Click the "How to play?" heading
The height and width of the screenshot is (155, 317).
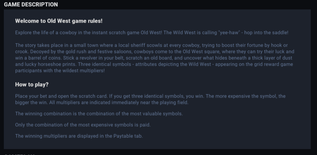point(31,84)
